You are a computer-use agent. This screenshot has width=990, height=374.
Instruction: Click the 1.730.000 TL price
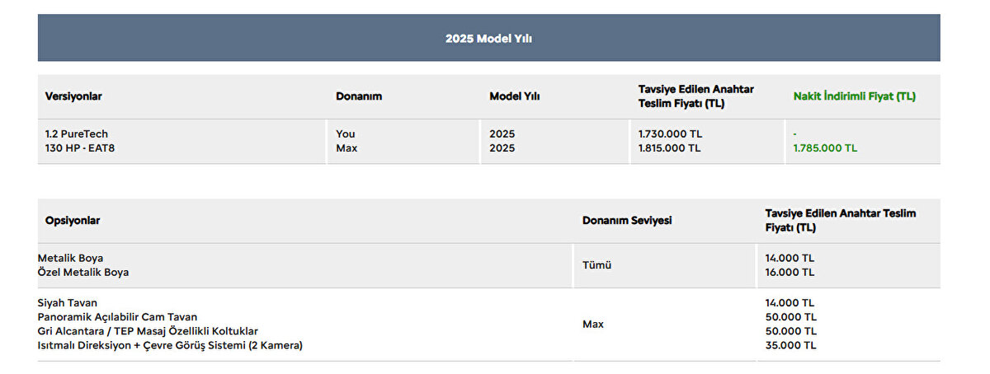click(x=670, y=133)
